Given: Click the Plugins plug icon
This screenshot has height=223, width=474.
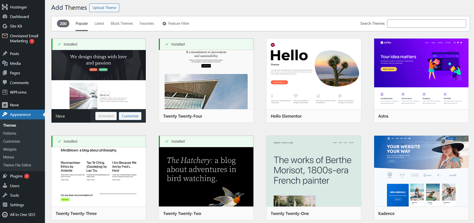Looking at the screenshot, I should (5, 176).
